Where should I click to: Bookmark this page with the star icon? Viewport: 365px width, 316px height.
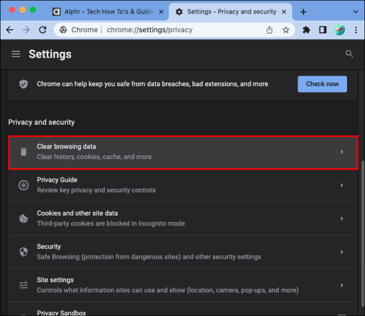(286, 30)
